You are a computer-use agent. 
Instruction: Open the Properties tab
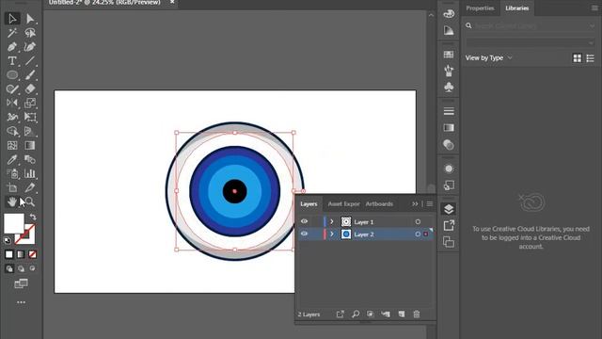click(x=480, y=8)
